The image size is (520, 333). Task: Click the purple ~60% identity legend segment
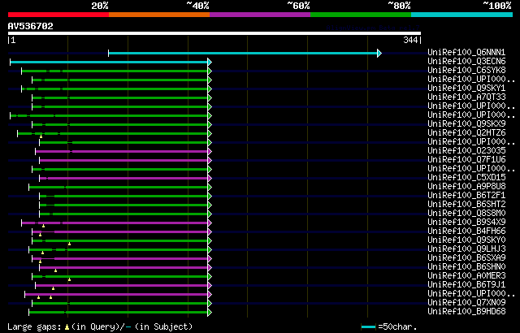260,15
